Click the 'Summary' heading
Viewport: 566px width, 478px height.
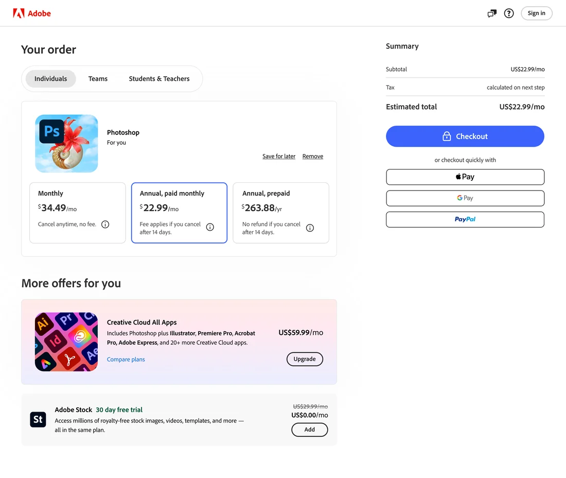click(402, 46)
